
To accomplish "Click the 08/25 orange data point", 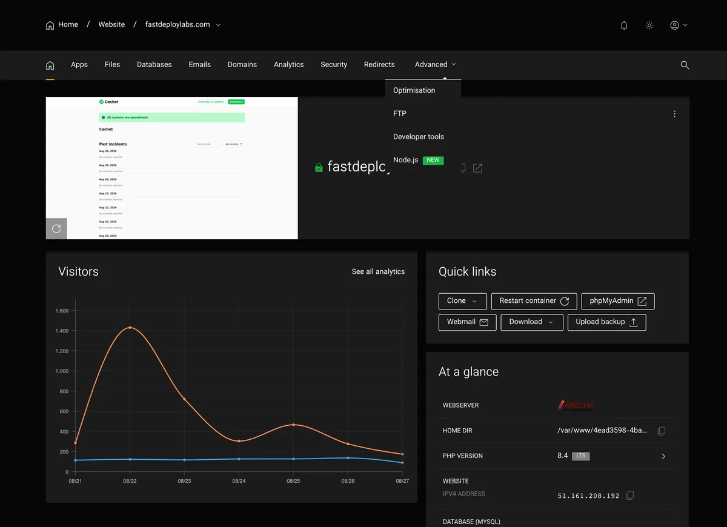I will (x=293, y=425).
